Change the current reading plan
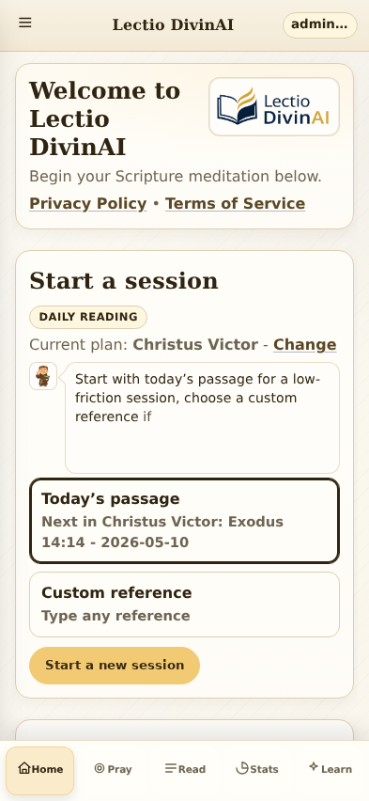 (x=305, y=345)
